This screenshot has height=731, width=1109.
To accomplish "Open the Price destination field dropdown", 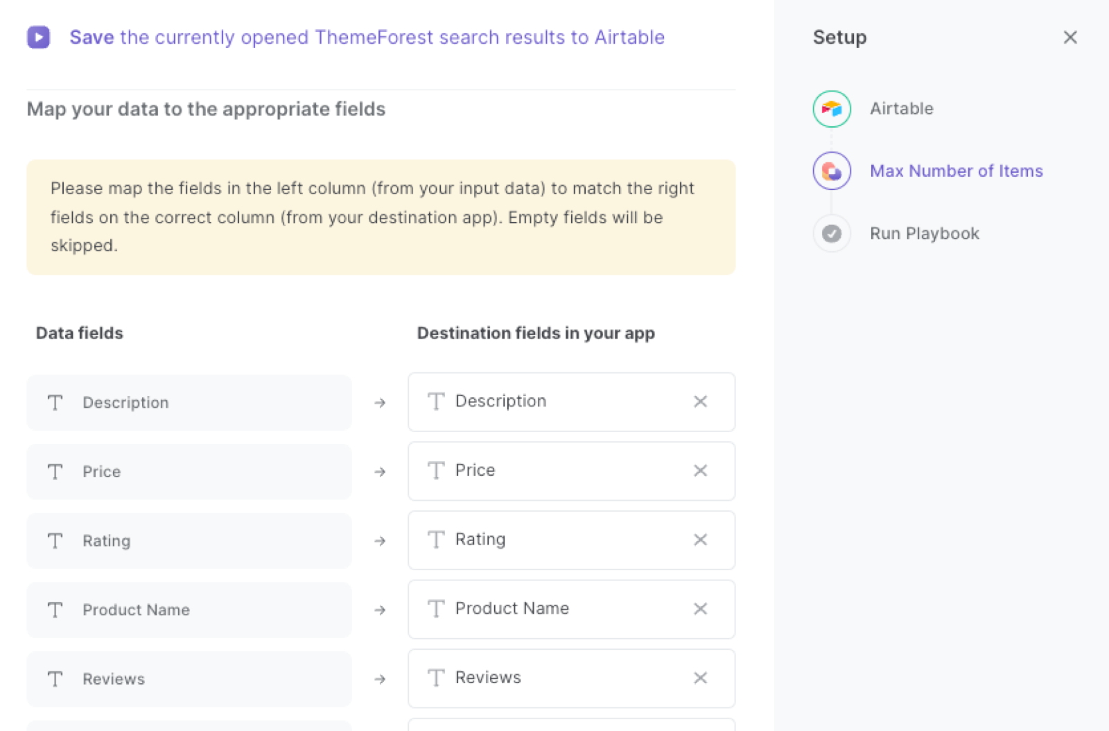I will click(571, 471).
